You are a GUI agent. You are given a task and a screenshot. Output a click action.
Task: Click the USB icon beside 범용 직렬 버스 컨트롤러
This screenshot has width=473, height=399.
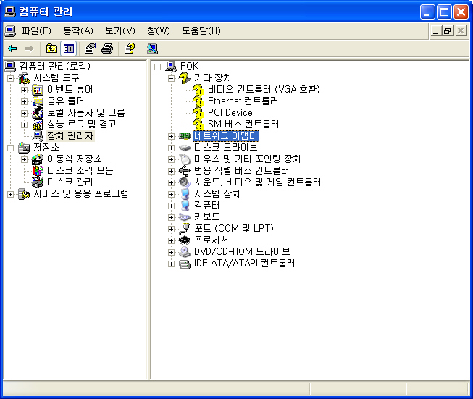tap(185, 171)
